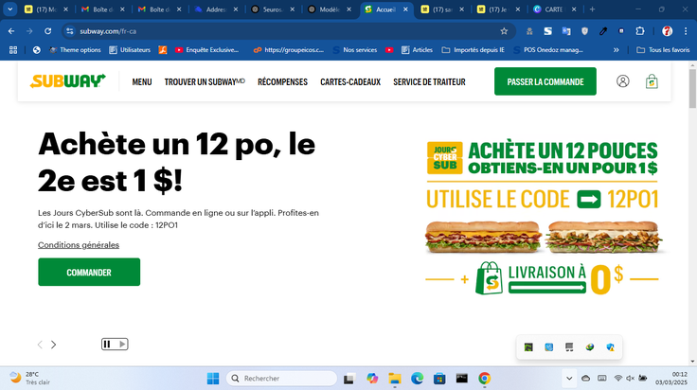Open the MENU navigation item

click(142, 81)
